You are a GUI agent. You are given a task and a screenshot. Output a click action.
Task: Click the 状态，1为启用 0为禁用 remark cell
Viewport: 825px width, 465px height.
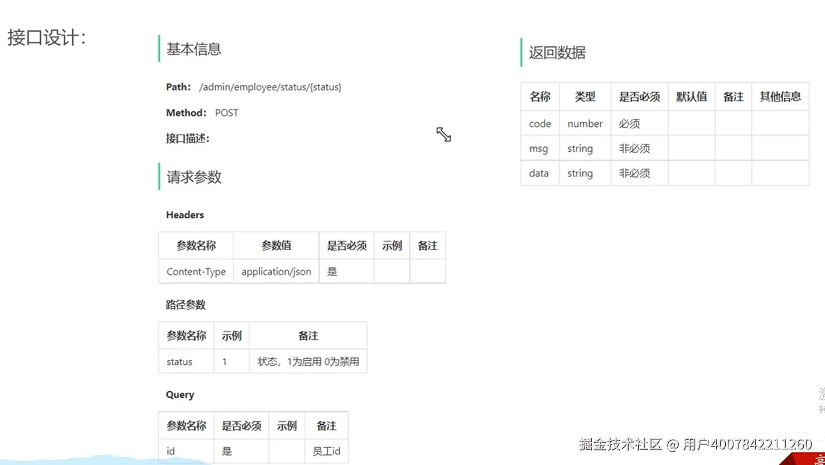[308, 361]
